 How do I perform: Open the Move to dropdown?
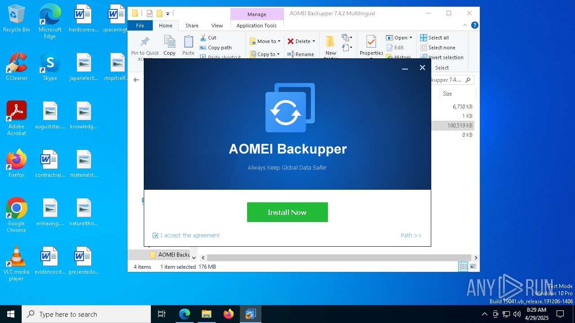tap(265, 41)
